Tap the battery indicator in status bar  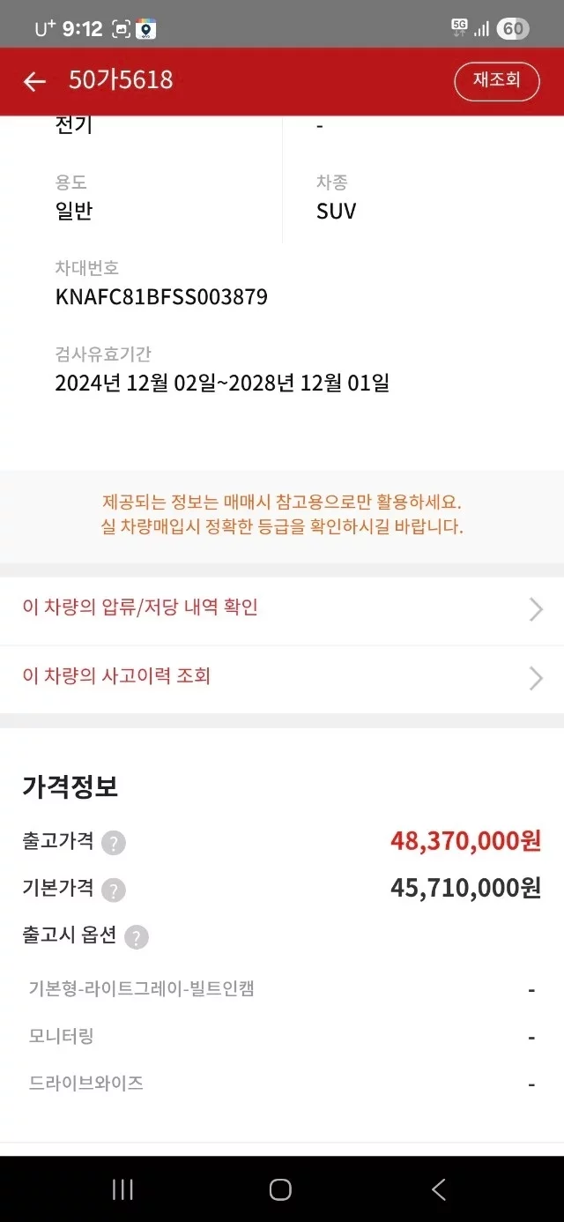pos(512,29)
